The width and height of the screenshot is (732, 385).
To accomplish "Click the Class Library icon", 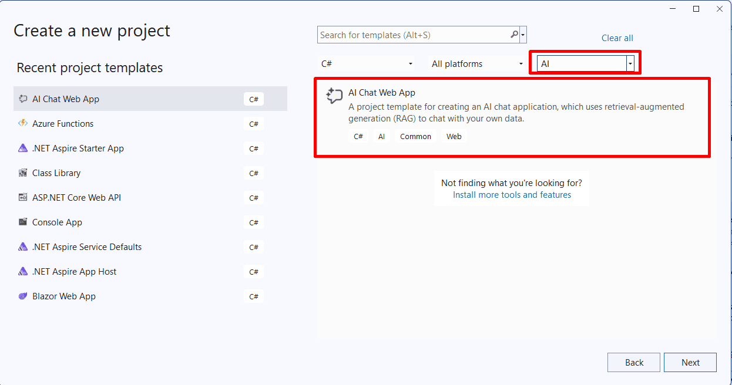I will (x=23, y=173).
